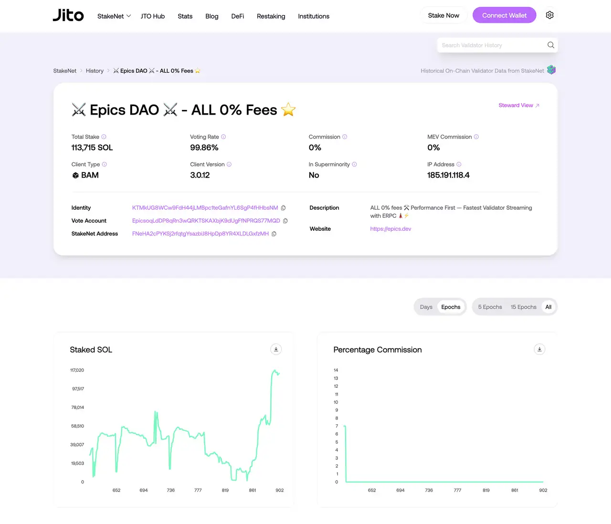
Task: Navigate to the Restaking section
Action: click(x=271, y=16)
